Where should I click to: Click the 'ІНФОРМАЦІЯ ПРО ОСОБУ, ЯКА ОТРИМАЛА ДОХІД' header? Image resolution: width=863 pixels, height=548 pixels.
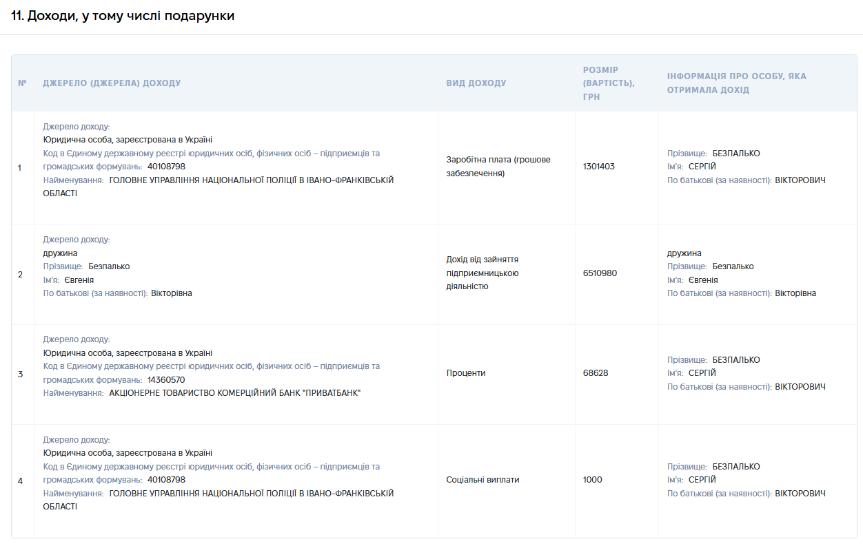coord(737,83)
